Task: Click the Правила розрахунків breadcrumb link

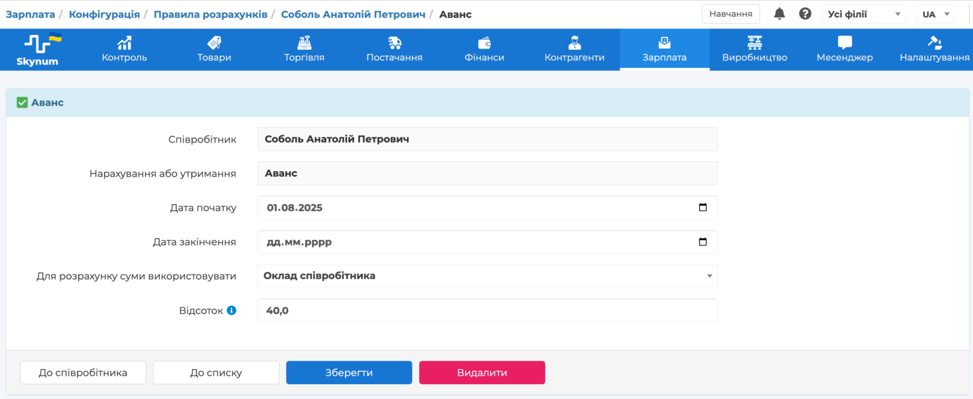Action: click(211, 14)
